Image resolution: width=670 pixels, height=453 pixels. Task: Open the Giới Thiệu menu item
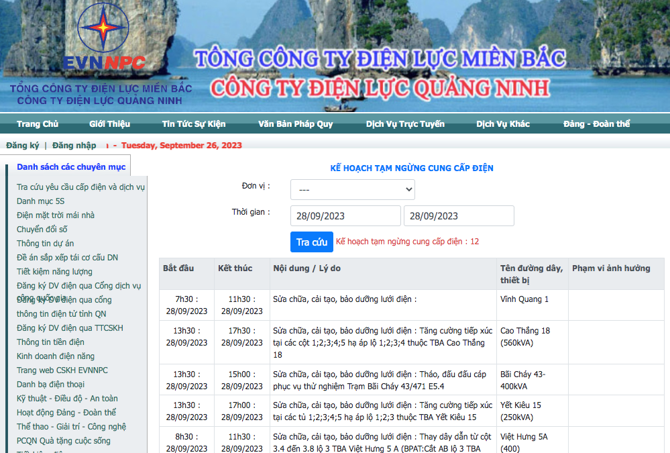[109, 124]
